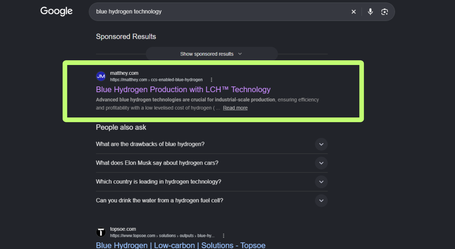
Task: Select the topsoe.com URL breadcrumb text
Action: [x=162, y=236]
